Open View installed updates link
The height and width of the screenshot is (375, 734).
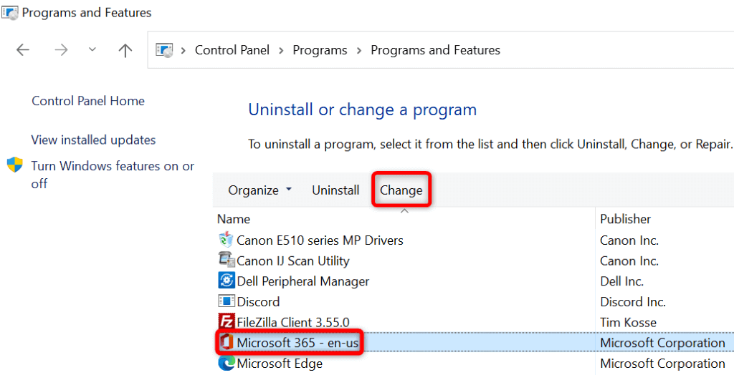click(93, 140)
